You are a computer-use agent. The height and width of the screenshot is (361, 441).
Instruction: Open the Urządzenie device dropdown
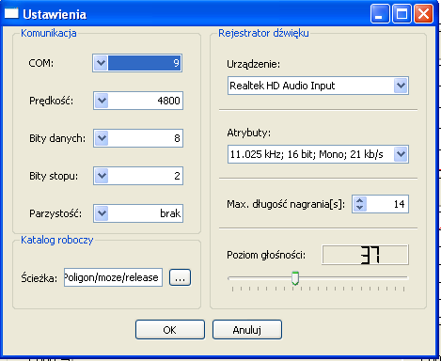(401, 86)
